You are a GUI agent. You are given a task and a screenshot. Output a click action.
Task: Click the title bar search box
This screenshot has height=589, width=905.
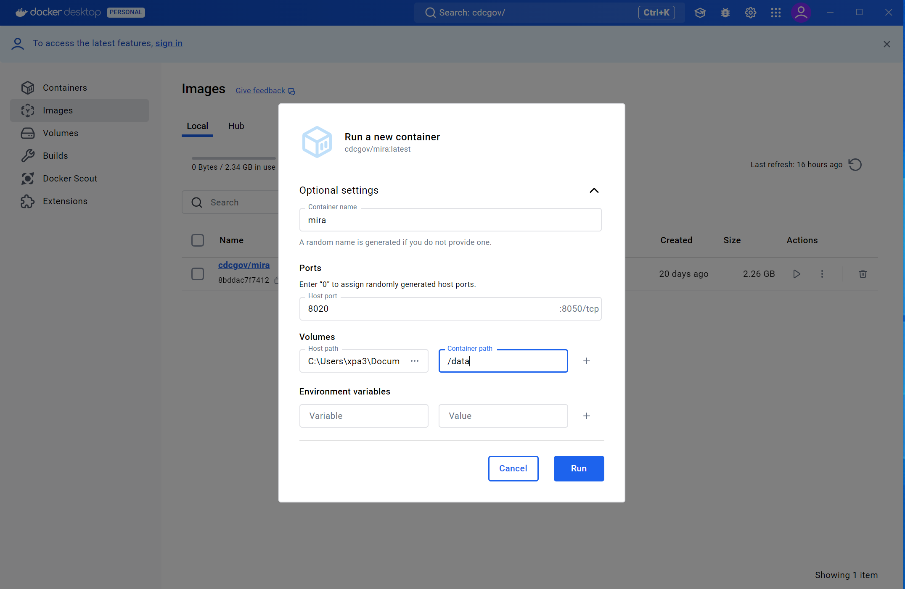point(549,13)
